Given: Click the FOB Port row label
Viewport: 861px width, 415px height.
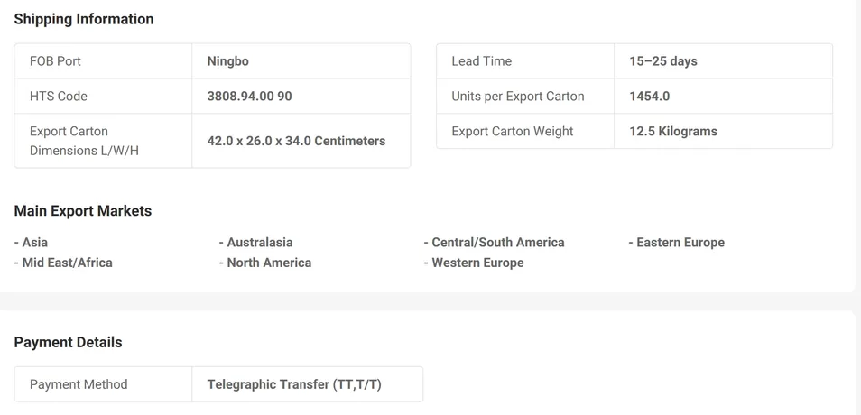Looking at the screenshot, I should 56,61.
